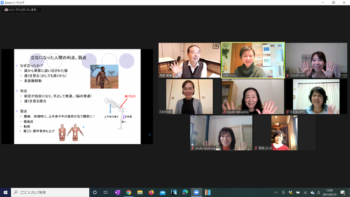Select the video tile labeled たなかみわ
Image resolution: width=350 pixels, height=197 pixels.
pyautogui.click(x=190, y=96)
